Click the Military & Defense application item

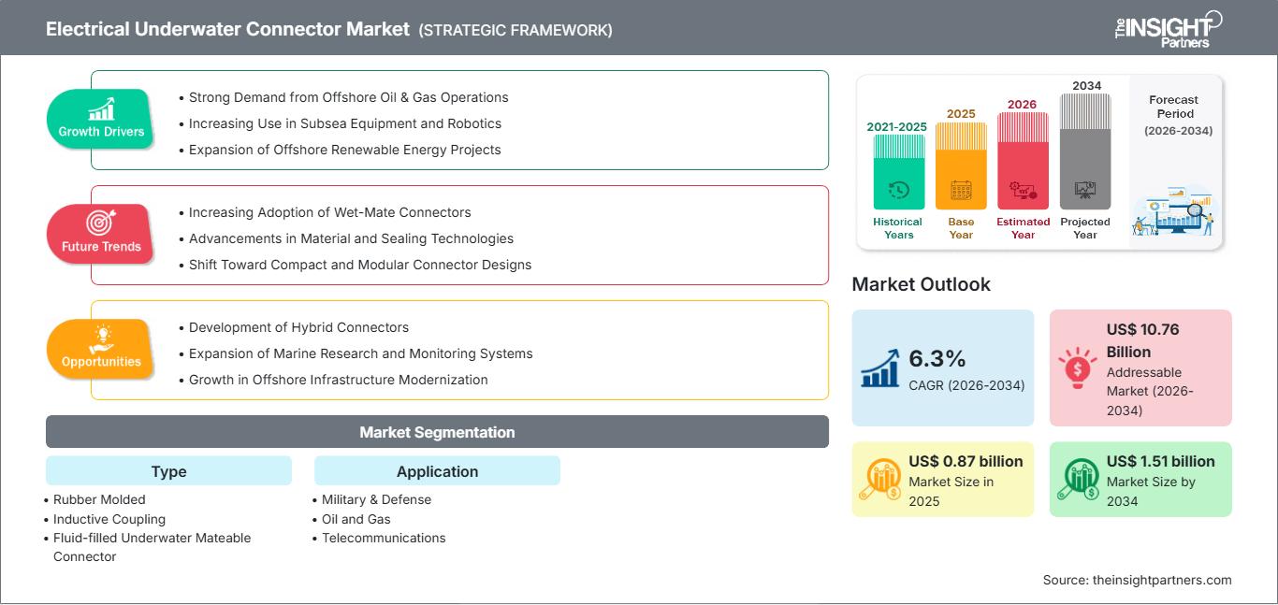click(x=376, y=499)
